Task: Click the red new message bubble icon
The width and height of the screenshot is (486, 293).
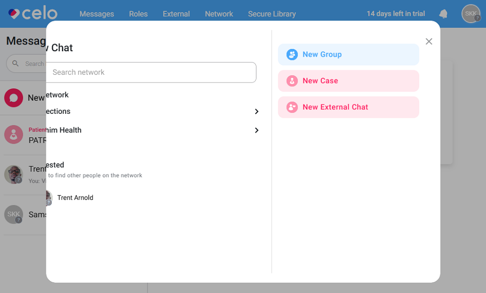Action: [14, 98]
